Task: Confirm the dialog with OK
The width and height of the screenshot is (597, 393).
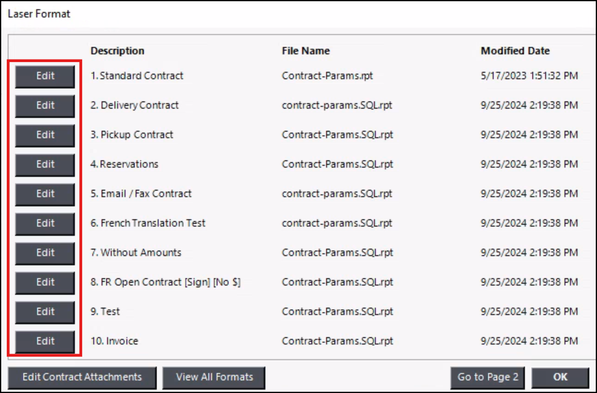Action: click(x=560, y=377)
